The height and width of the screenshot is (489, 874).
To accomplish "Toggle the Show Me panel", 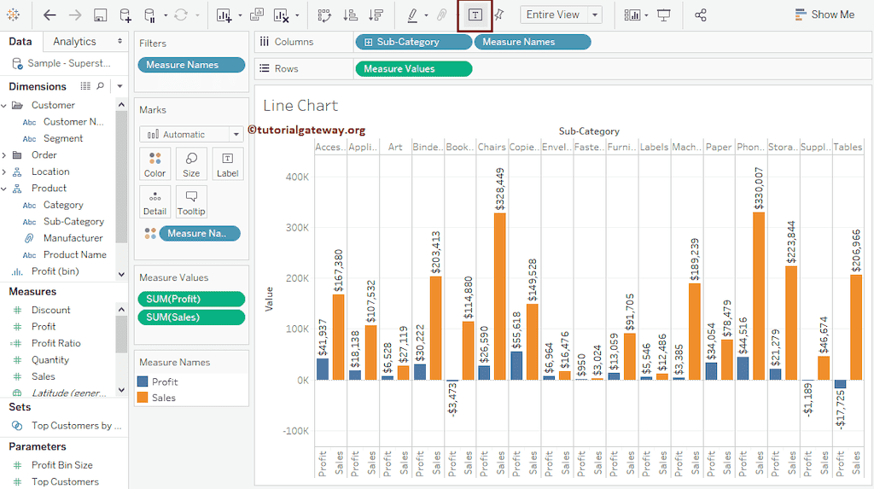I will pyautogui.click(x=824, y=15).
